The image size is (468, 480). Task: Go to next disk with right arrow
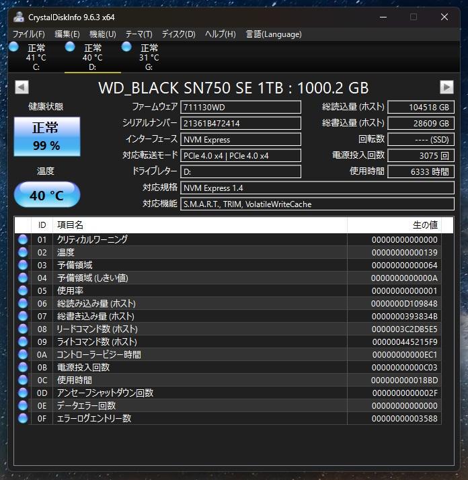(x=446, y=87)
